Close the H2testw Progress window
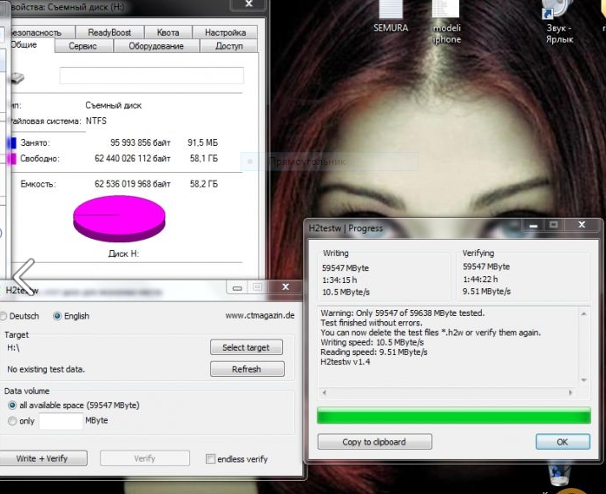Screen dimensions: 606x494 click(x=582, y=225)
